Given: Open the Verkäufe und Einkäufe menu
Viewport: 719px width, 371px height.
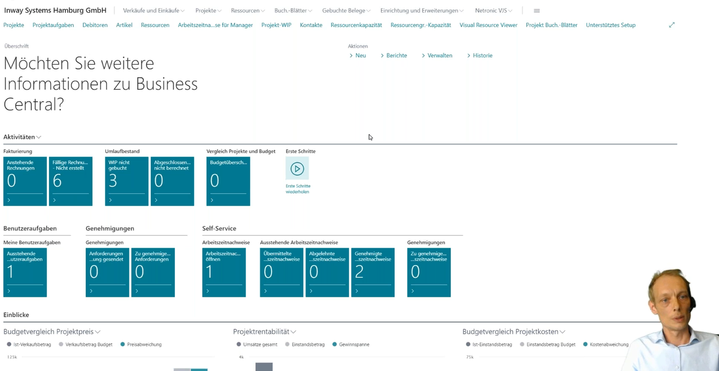Looking at the screenshot, I should (154, 11).
